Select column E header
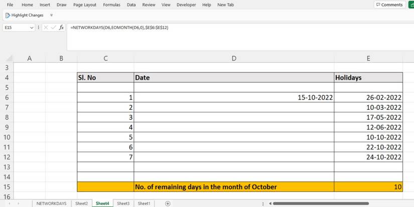The height and width of the screenshot is (207, 414). pyautogui.click(x=368, y=59)
